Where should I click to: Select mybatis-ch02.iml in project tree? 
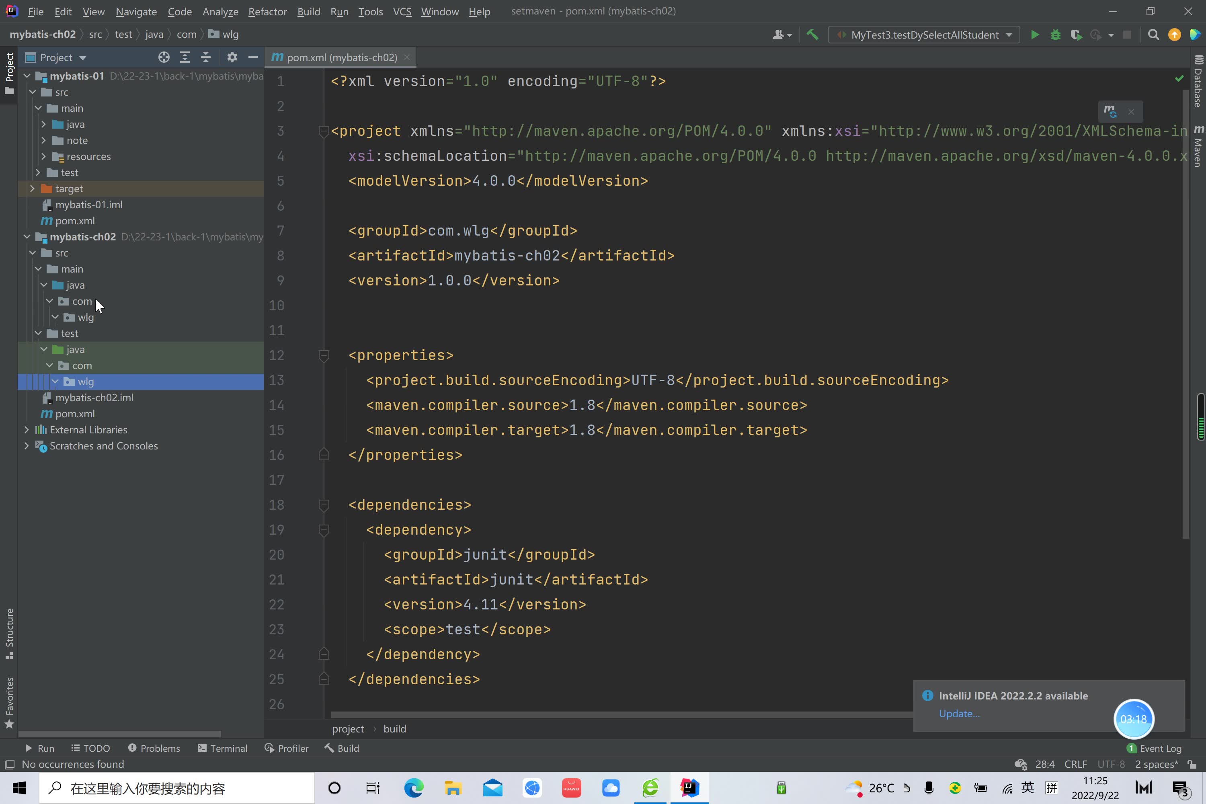point(94,398)
